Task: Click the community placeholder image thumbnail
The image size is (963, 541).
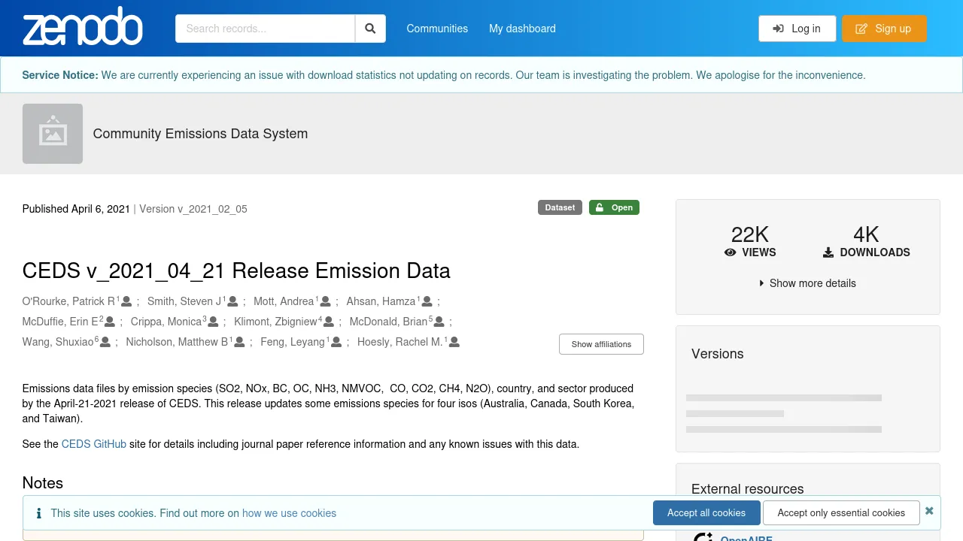Action: [x=53, y=134]
